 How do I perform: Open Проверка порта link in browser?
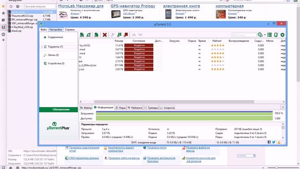(x=157, y=148)
